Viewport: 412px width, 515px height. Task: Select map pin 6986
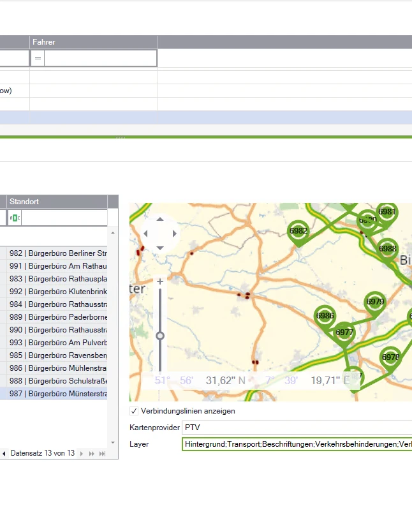pos(325,317)
